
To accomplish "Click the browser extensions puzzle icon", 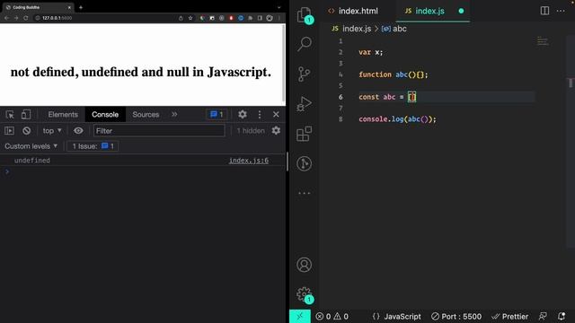I will click(x=251, y=18).
